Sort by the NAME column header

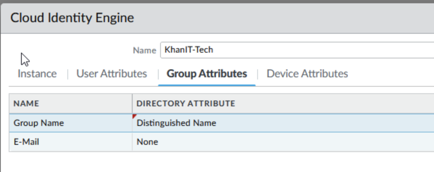pyautogui.click(x=26, y=104)
